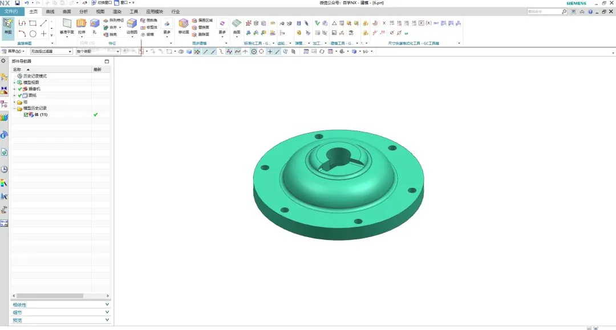616x330 pixels.
Task: Click the Edge Blend (边倒圆) tool
Action: tap(132, 26)
